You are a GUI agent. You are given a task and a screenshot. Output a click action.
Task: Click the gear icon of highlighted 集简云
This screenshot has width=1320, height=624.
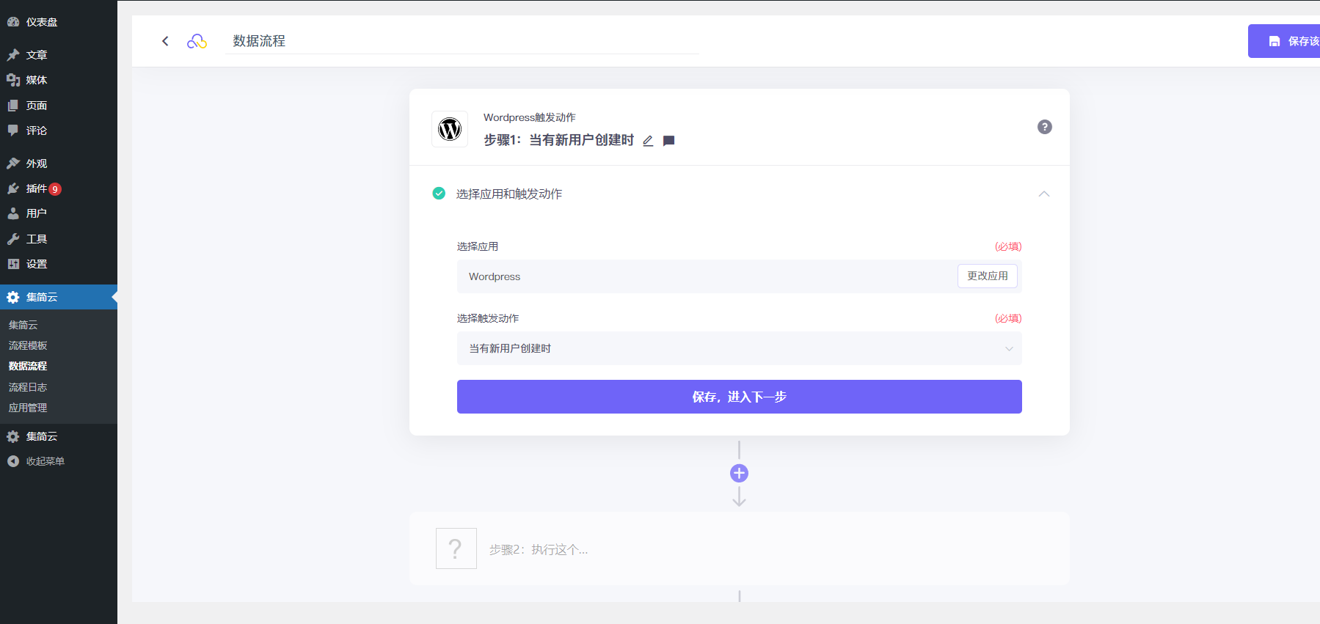pyautogui.click(x=13, y=297)
